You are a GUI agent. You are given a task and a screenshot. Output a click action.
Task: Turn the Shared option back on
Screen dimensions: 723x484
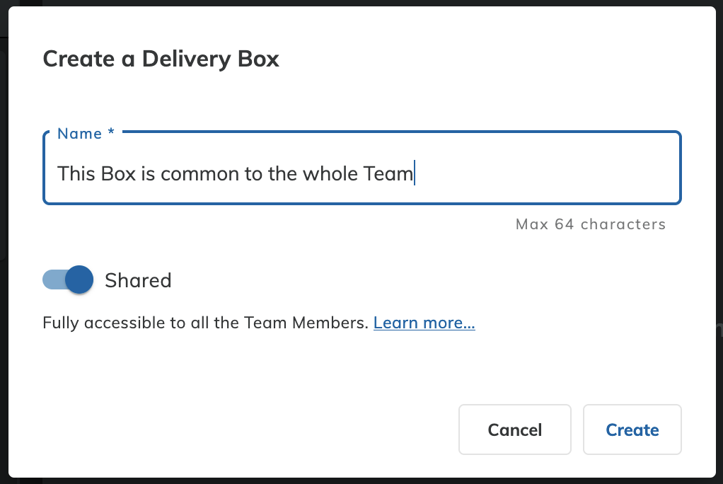[x=67, y=280]
